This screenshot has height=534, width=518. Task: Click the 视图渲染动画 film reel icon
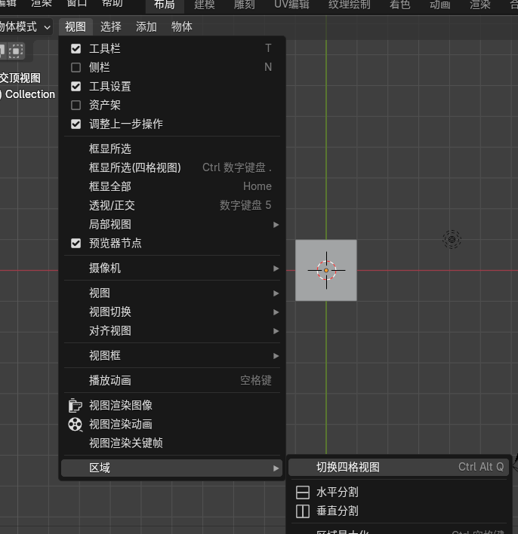pyautogui.click(x=75, y=425)
